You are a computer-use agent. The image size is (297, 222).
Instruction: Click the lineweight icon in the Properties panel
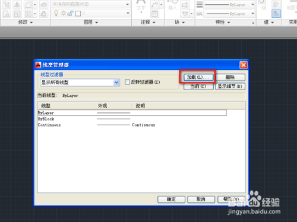(x=200, y=4)
